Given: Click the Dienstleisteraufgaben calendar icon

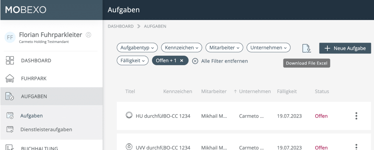Looking at the screenshot, I should tap(10, 129).
